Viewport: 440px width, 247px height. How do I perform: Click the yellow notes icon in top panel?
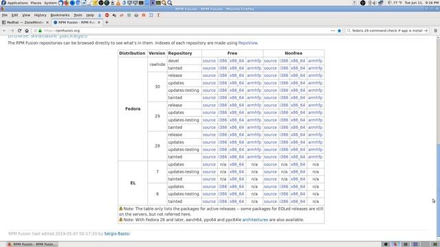pyautogui.click(x=95, y=3)
